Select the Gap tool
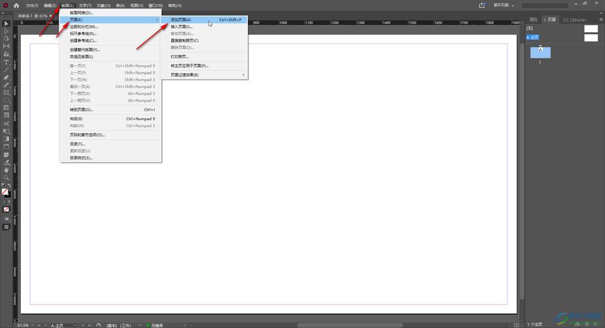The height and width of the screenshot is (328, 605). (6, 47)
